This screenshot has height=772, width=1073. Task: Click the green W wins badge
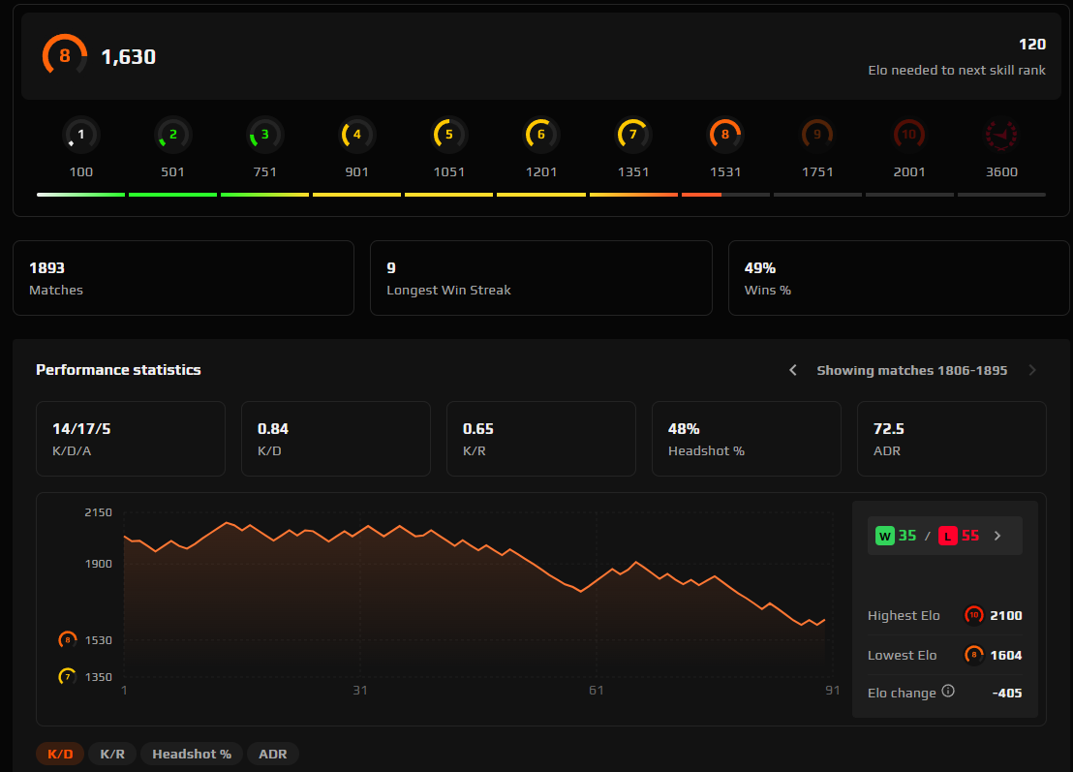(885, 536)
